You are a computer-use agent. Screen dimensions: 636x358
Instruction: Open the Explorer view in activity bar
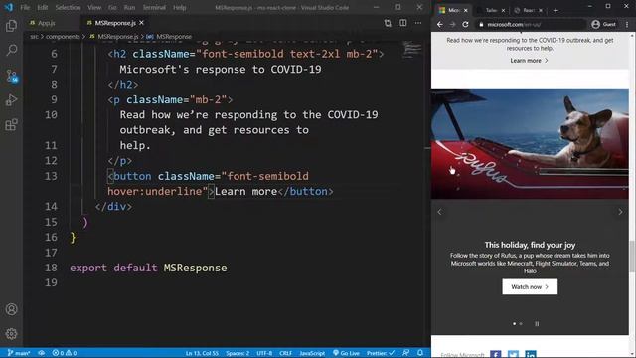coord(11,26)
